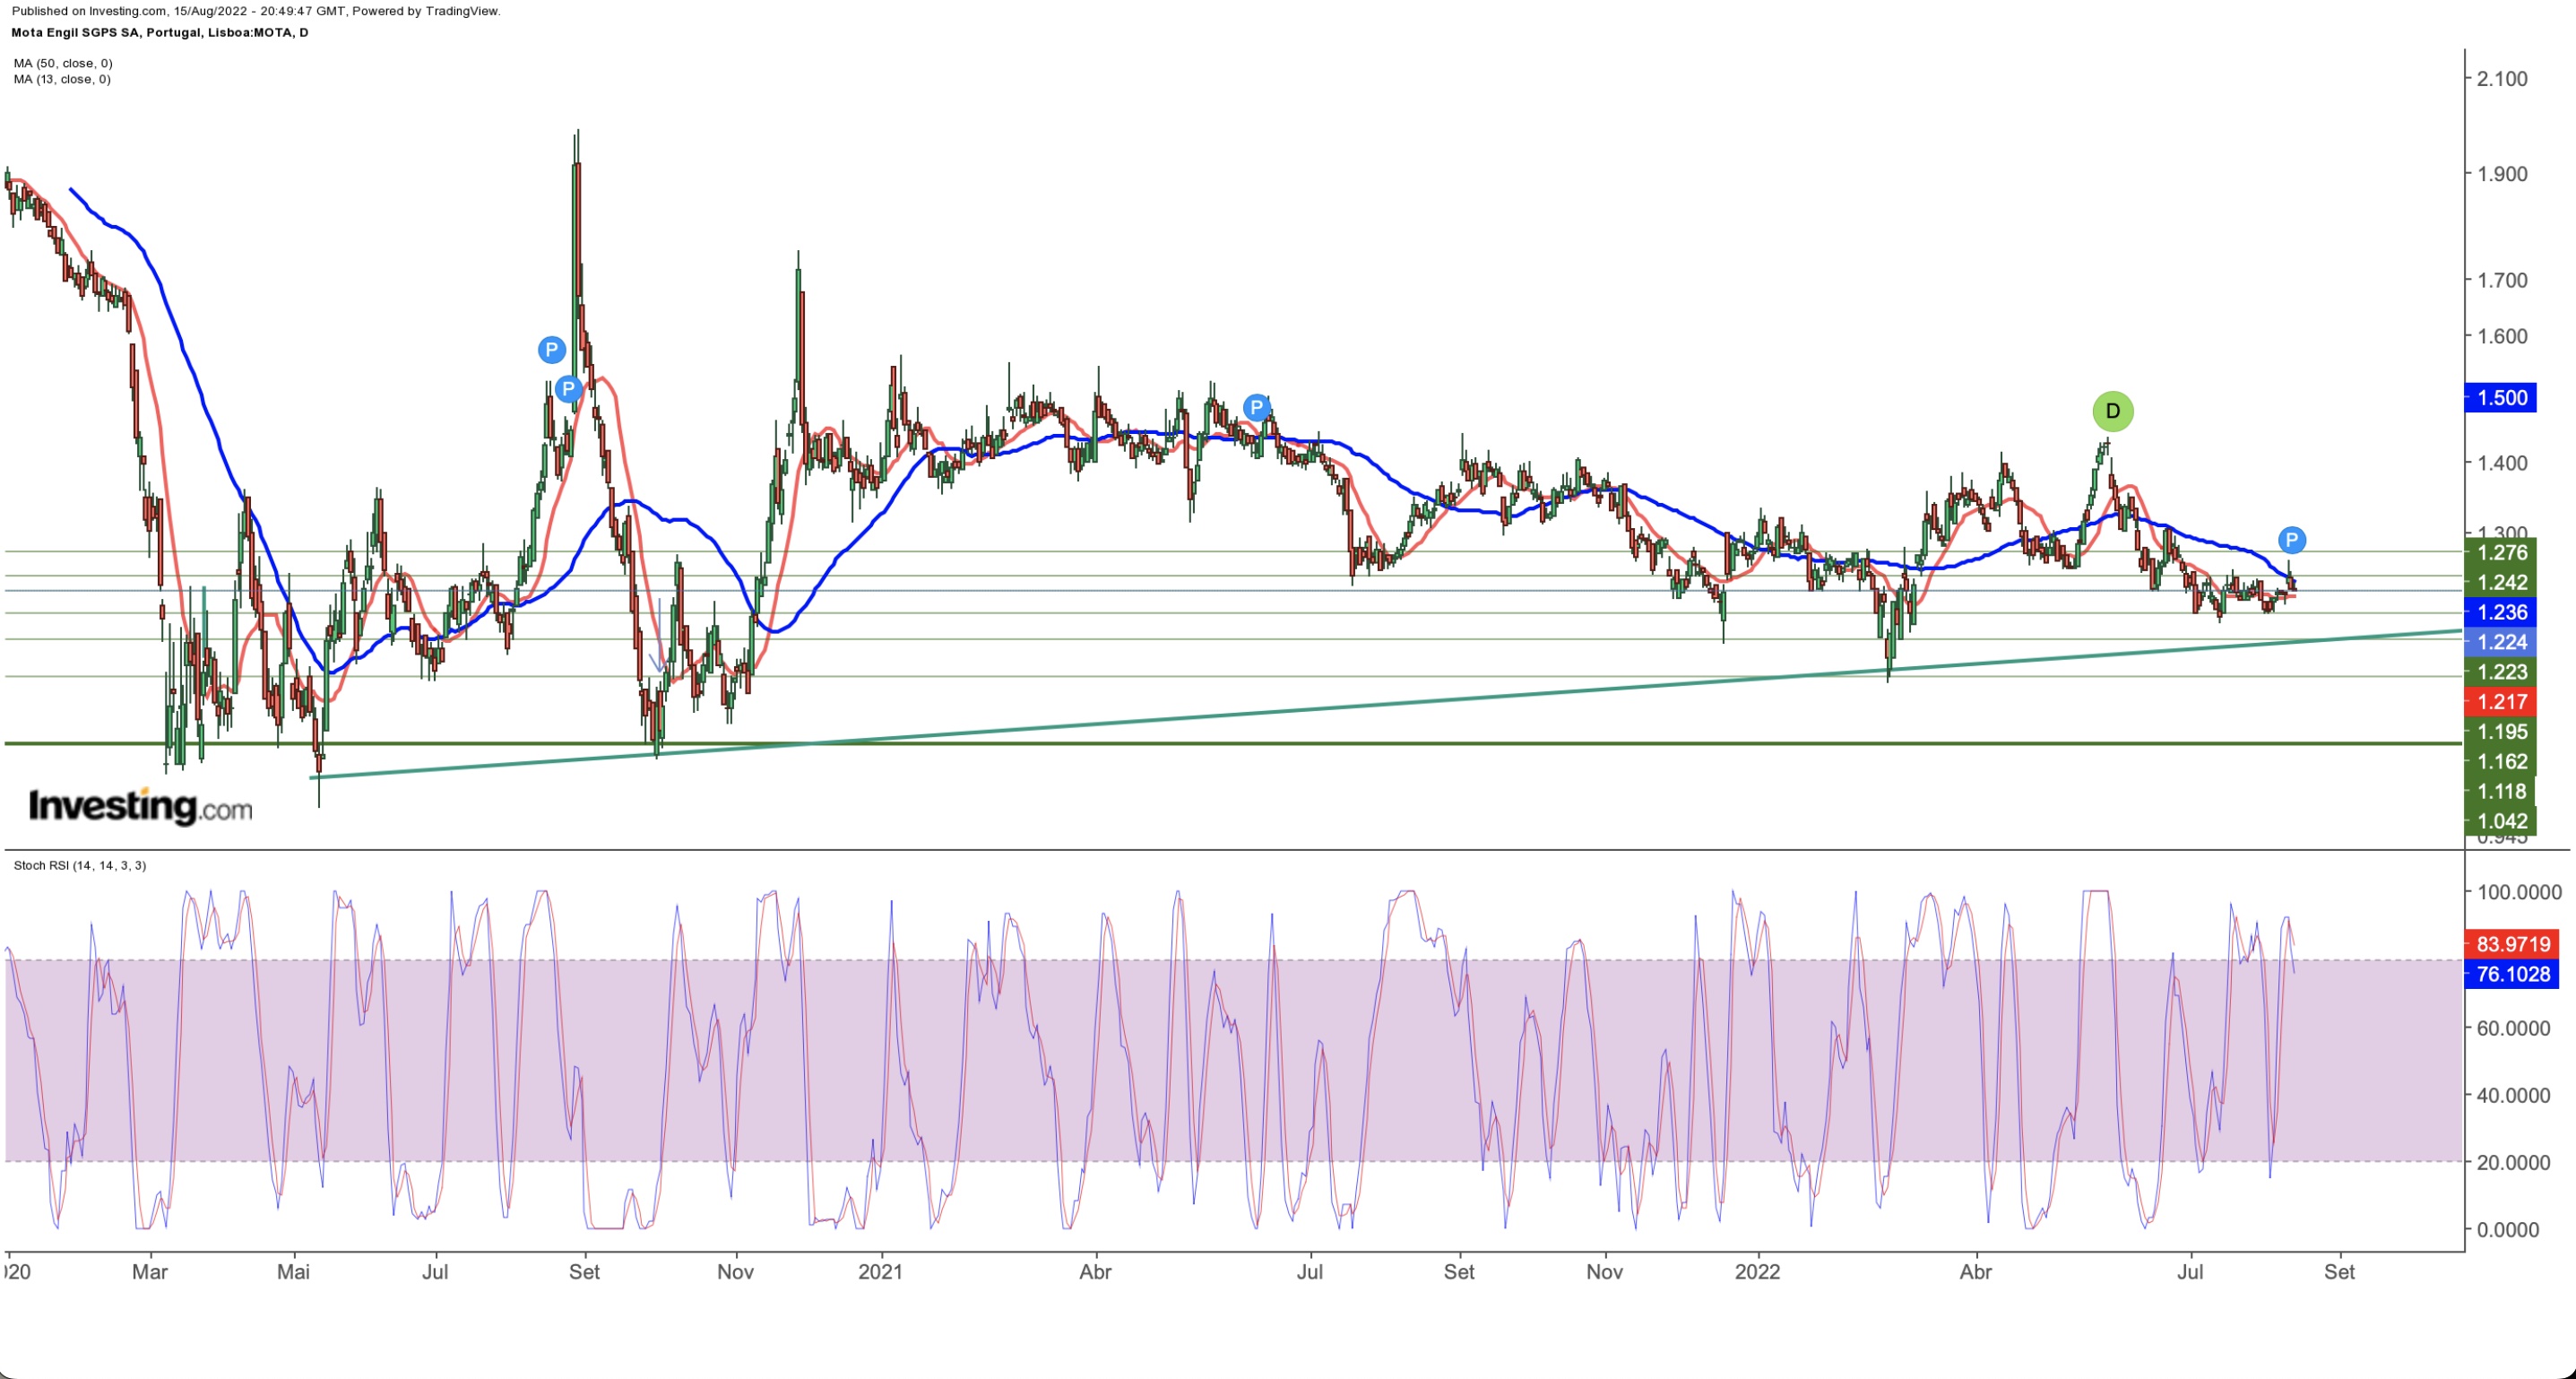Click the red 83.9719 Stoch RSI value
Screen dimensions: 2576x1379
[2513, 944]
